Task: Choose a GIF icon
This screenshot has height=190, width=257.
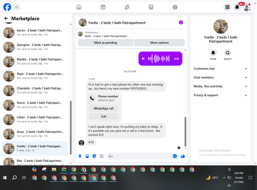Action: point(102,156)
